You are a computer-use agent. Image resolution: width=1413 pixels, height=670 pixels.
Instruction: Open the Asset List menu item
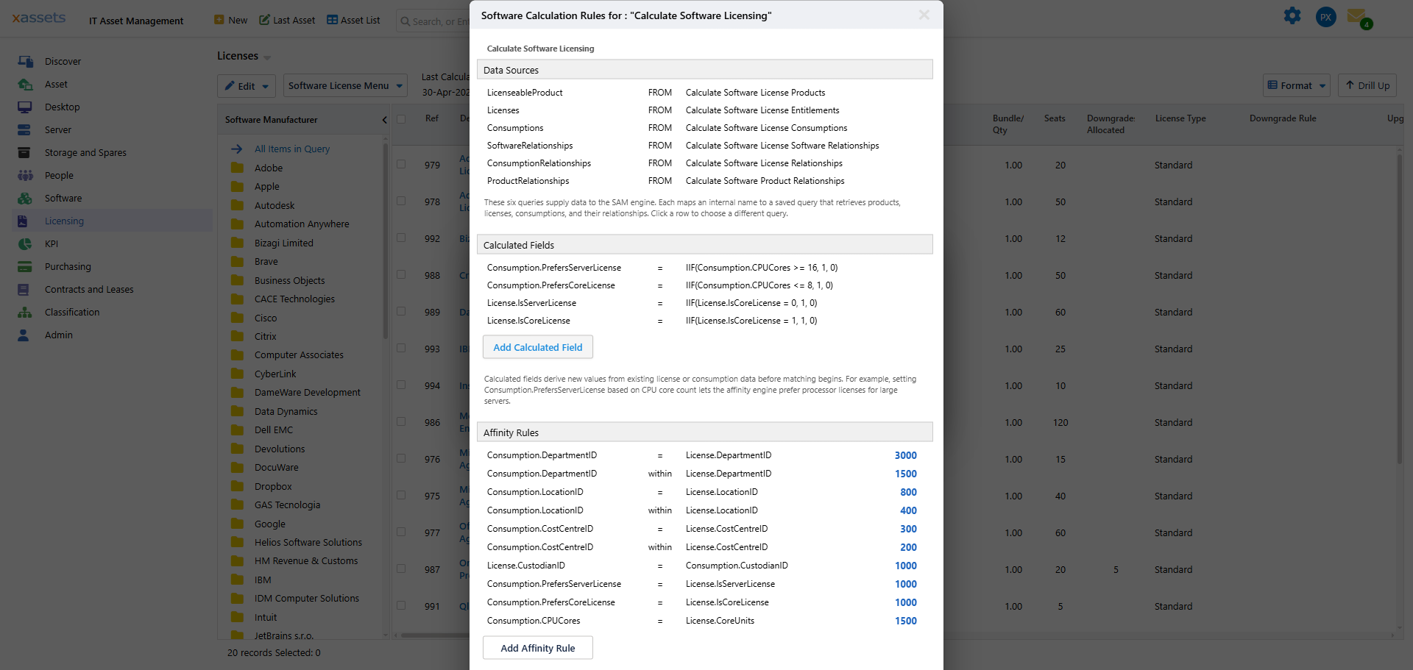pos(353,21)
